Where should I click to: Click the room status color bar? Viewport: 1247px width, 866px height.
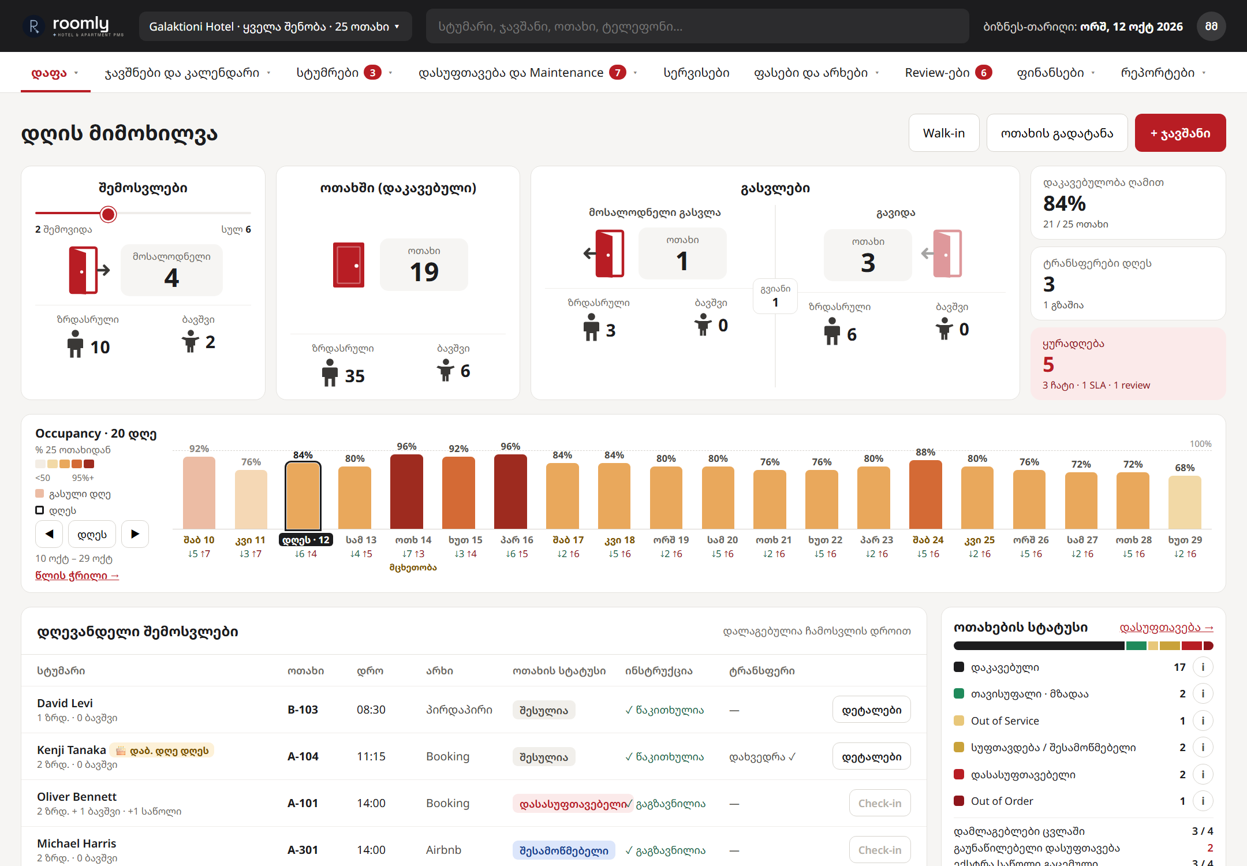1084,645
